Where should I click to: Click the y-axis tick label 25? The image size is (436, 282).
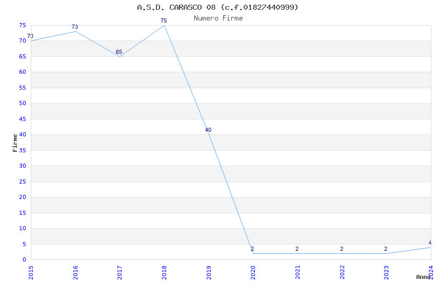point(23,182)
